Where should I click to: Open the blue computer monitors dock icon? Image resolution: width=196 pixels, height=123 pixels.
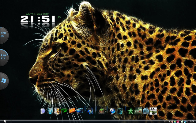click(80, 111)
